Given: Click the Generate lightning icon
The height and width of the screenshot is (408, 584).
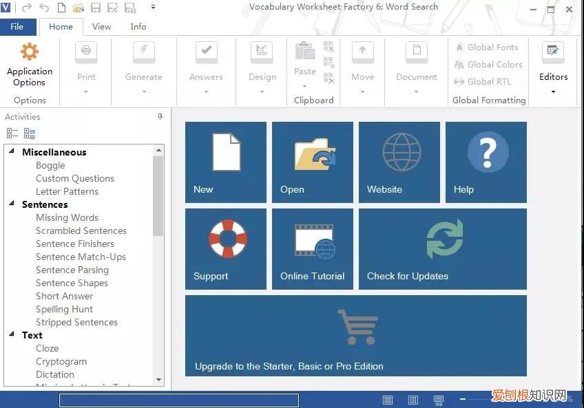Looking at the screenshot, I should 144,52.
